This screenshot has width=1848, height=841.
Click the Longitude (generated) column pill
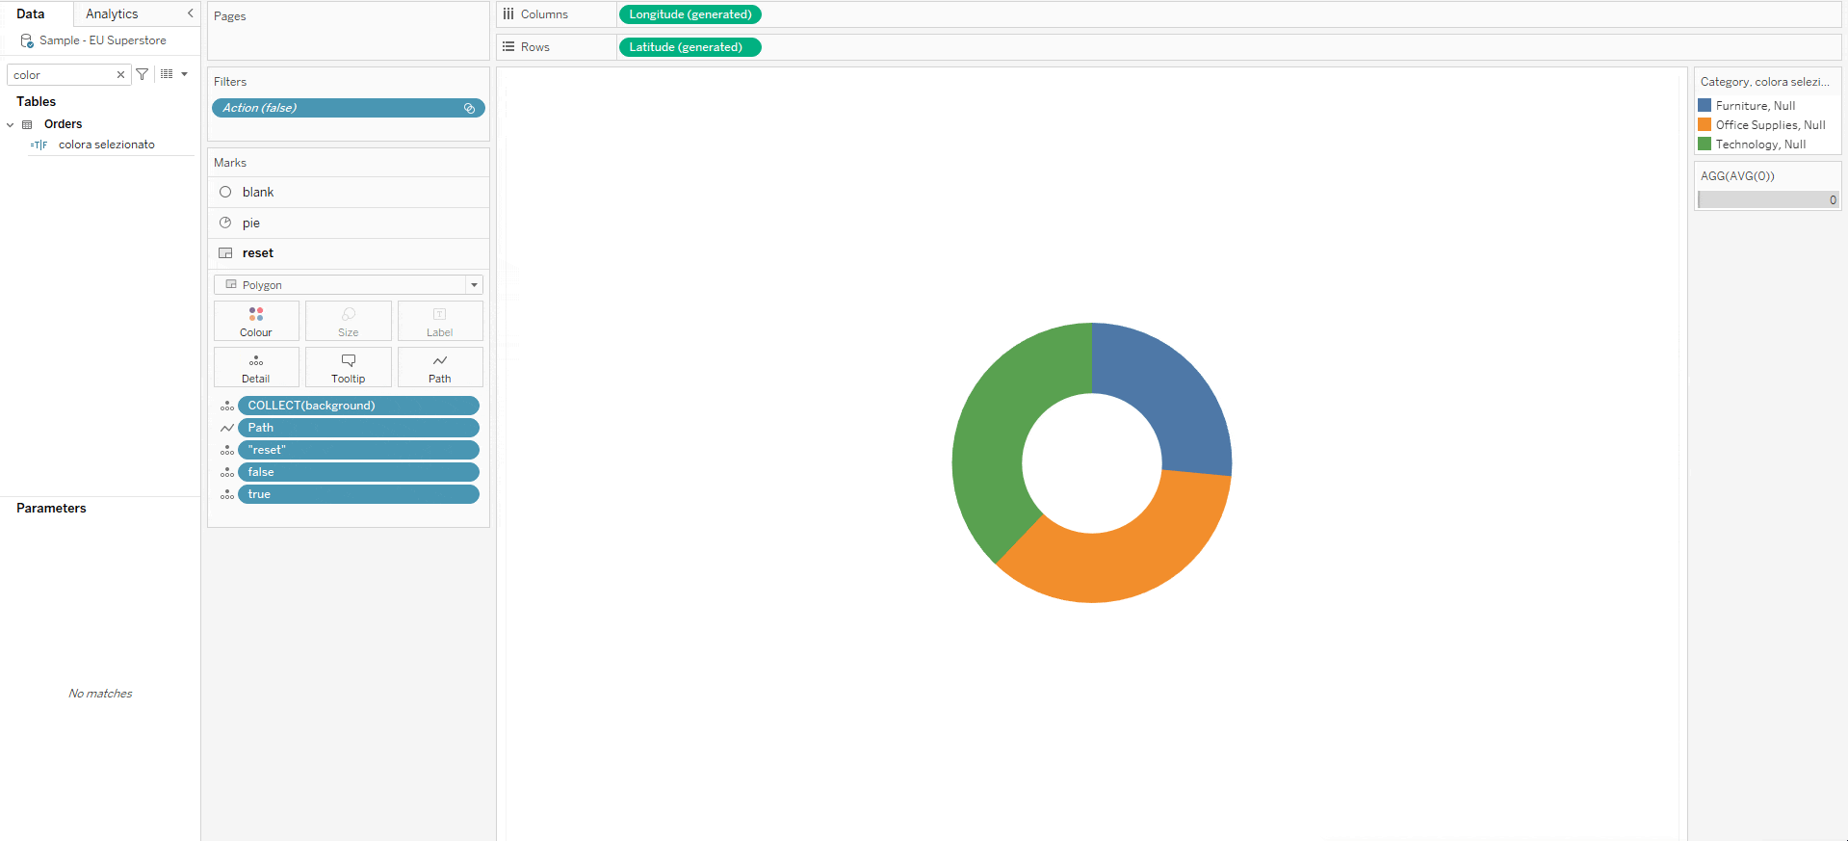(690, 14)
